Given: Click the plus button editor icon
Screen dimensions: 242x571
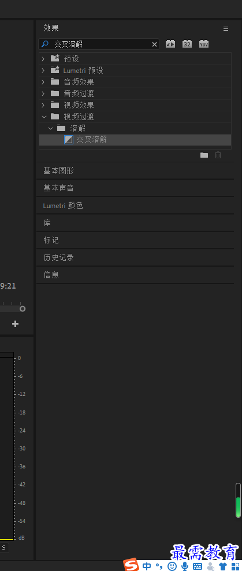Looking at the screenshot, I should pyautogui.click(x=15, y=323).
